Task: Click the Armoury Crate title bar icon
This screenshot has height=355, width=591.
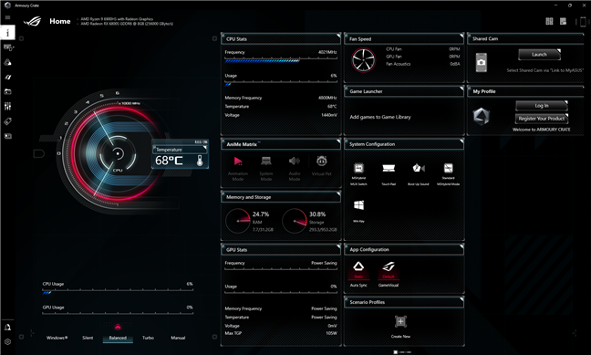Action: 7,5
